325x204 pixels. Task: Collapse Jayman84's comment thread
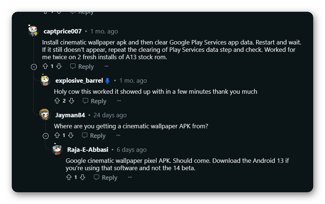coord(46,136)
